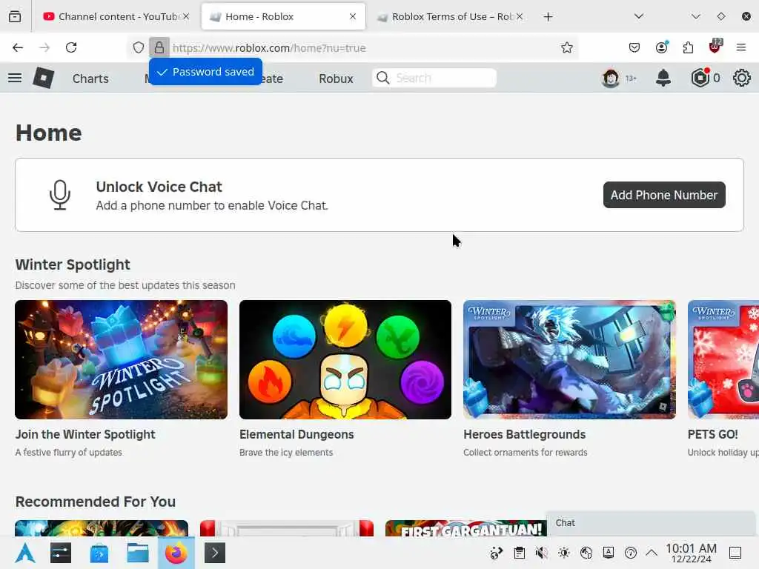Open the Firefox View icon
This screenshot has width=759, height=569.
pos(15,17)
